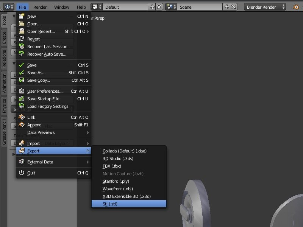
Task: Click the User Preferences icon
Action: pos(22,91)
